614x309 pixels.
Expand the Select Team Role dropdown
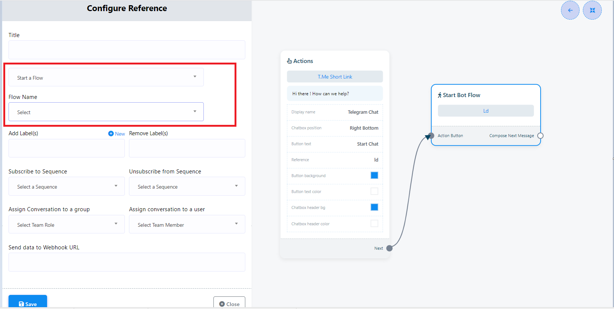[67, 225]
